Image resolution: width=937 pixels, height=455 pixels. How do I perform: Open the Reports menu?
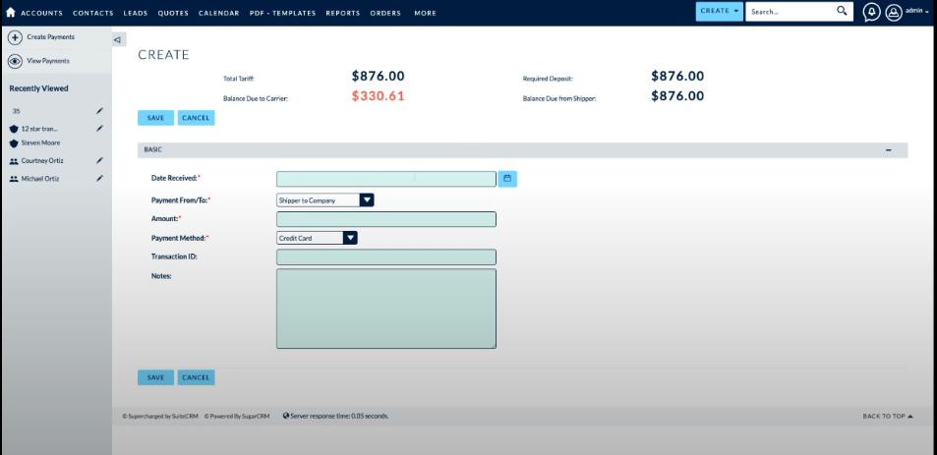click(x=343, y=13)
